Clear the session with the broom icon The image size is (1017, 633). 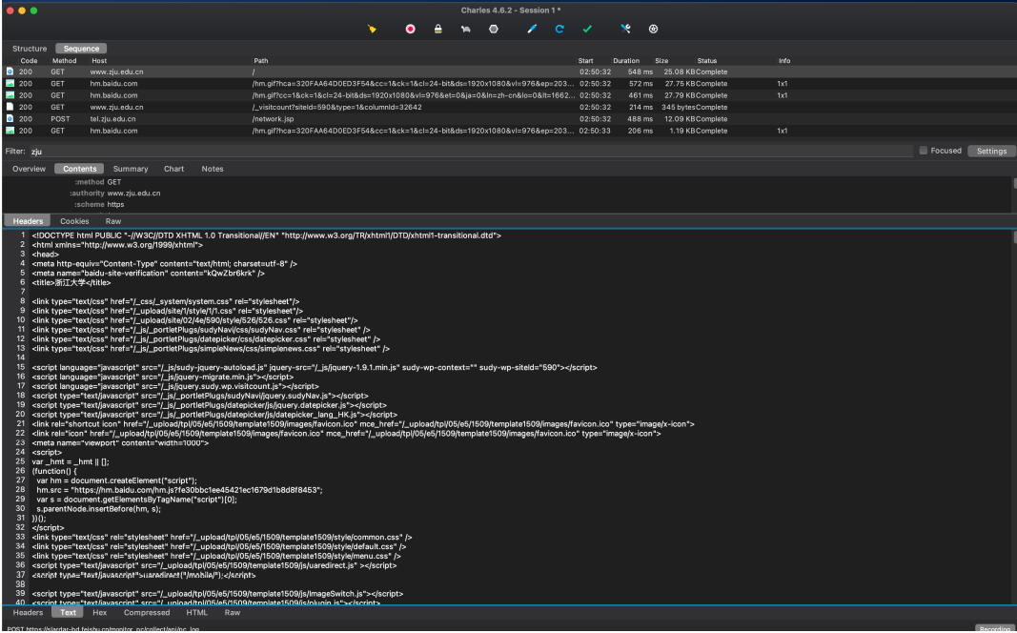372,29
